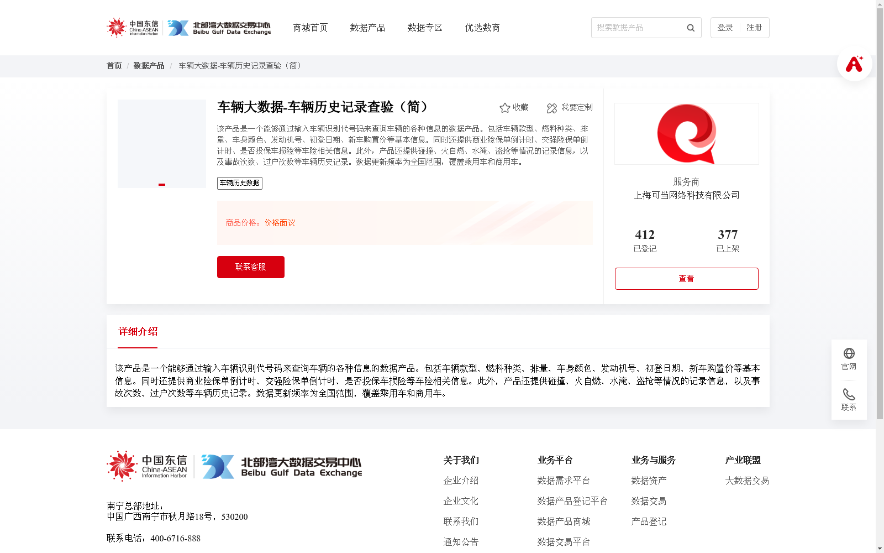This screenshot has height=553, width=884.
Task: Click the China-ASEAN header logo
Action: pyautogui.click(x=133, y=28)
